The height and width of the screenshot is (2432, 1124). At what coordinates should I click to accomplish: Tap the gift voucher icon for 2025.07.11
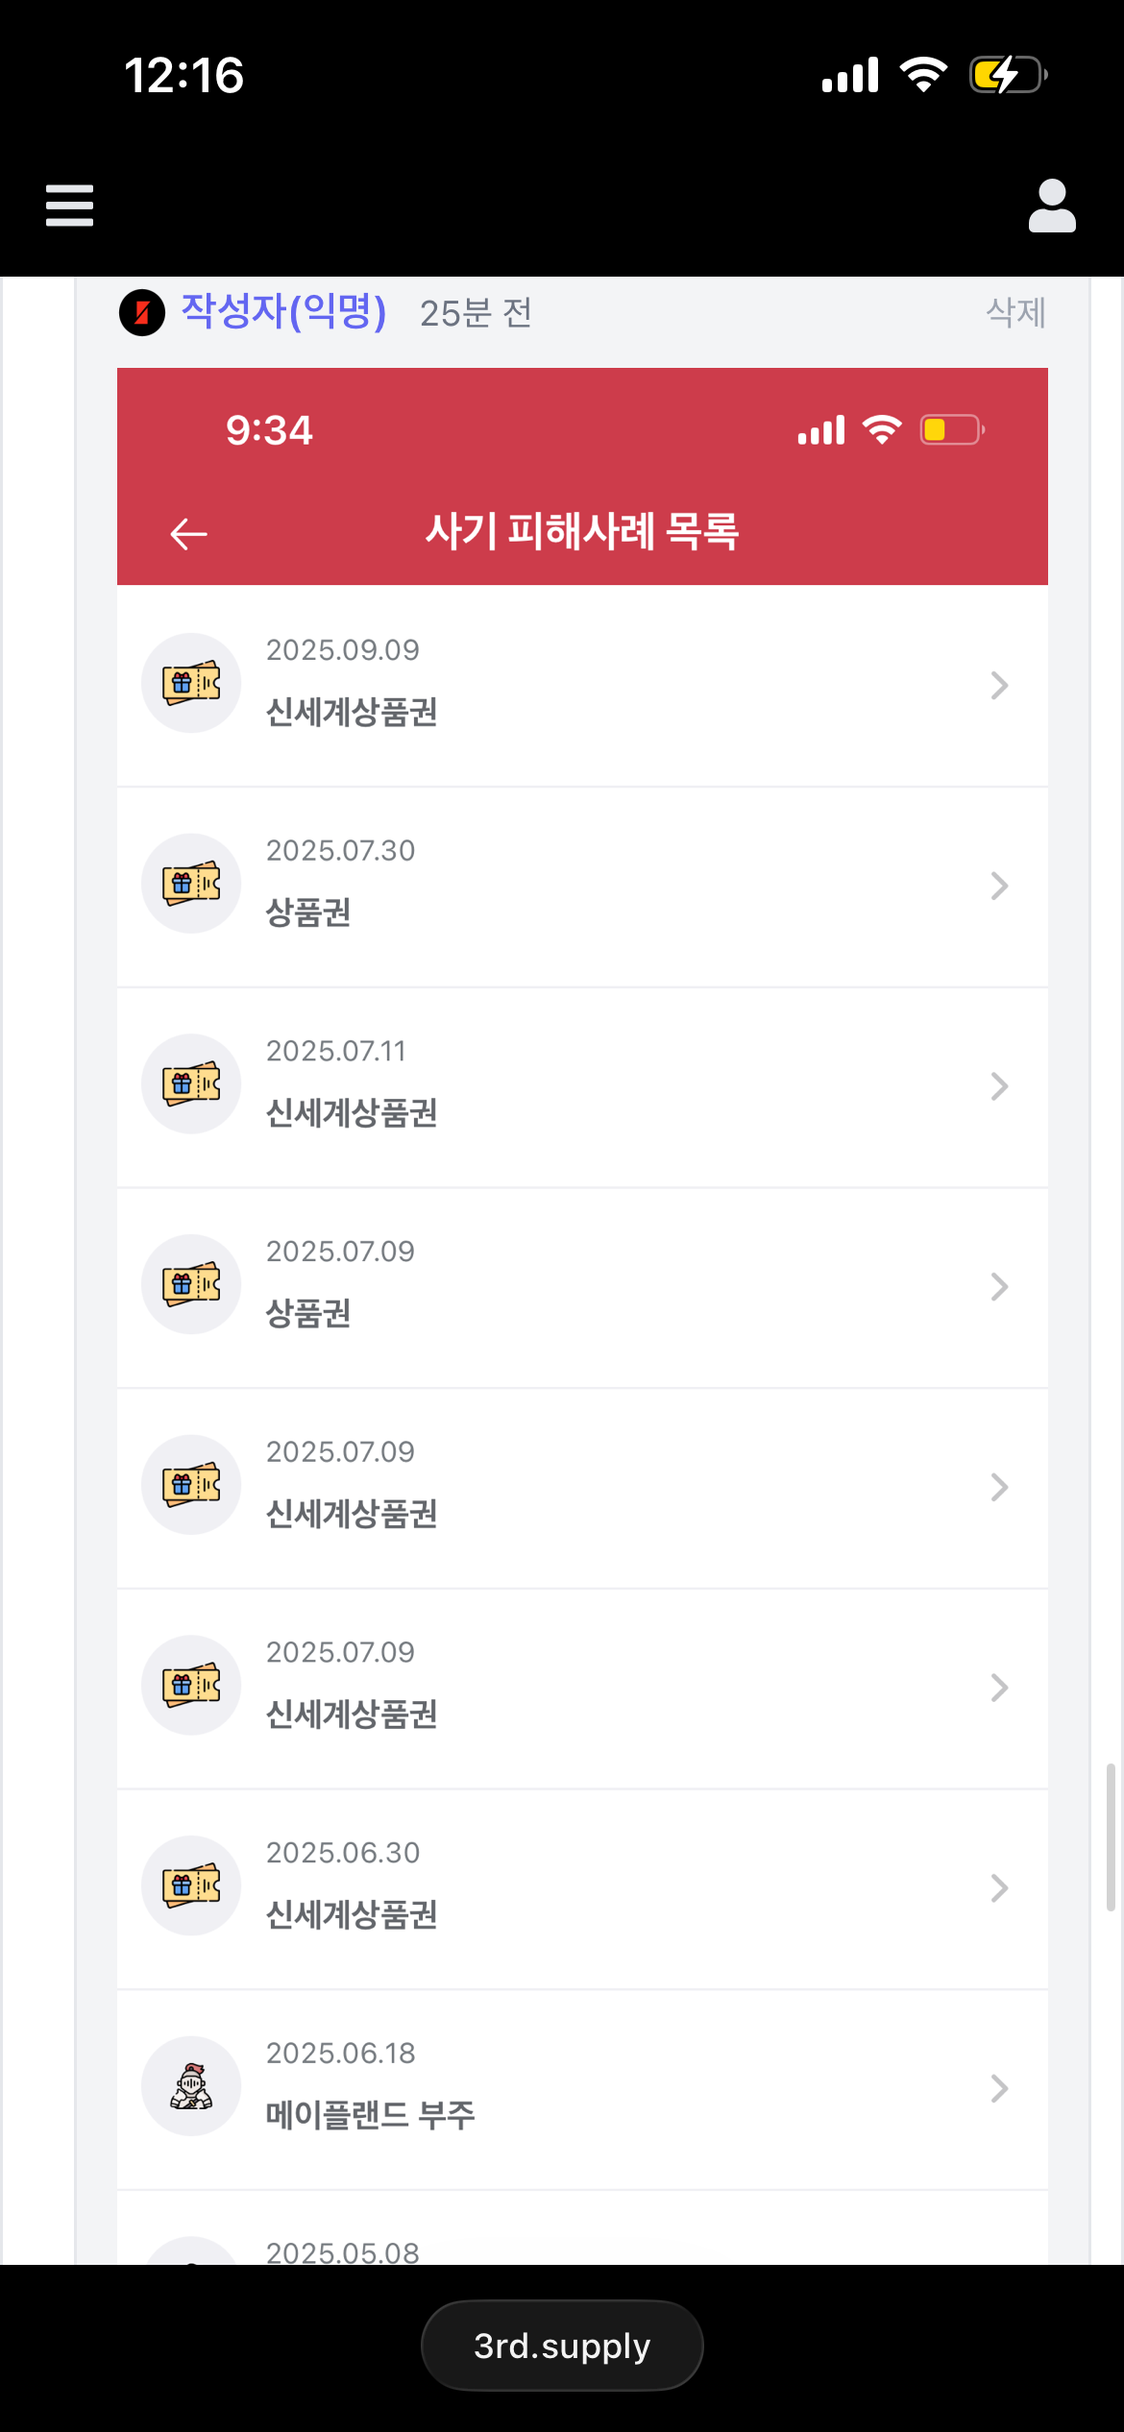191,1083
